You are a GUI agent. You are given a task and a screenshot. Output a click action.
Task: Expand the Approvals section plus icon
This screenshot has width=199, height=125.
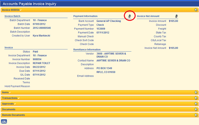(196, 104)
